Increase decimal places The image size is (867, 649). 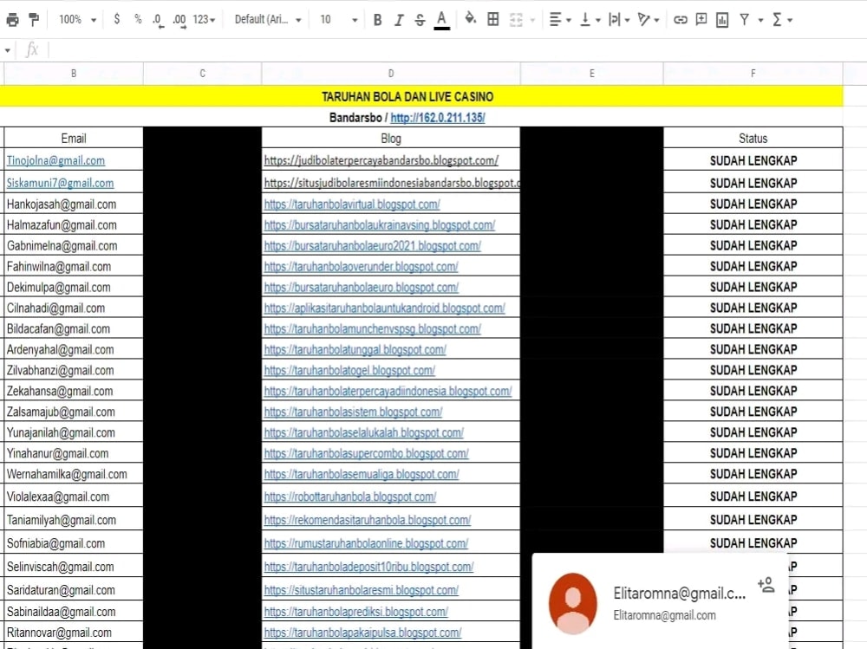pyautogui.click(x=179, y=21)
